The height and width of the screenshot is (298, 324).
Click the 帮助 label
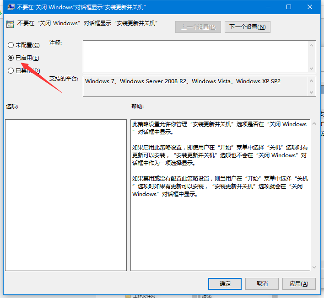[138, 106]
